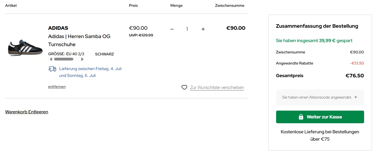Screen dimensions: 377x158
Task: Click the left arrow of size scroller
Action: click(x=51, y=59)
